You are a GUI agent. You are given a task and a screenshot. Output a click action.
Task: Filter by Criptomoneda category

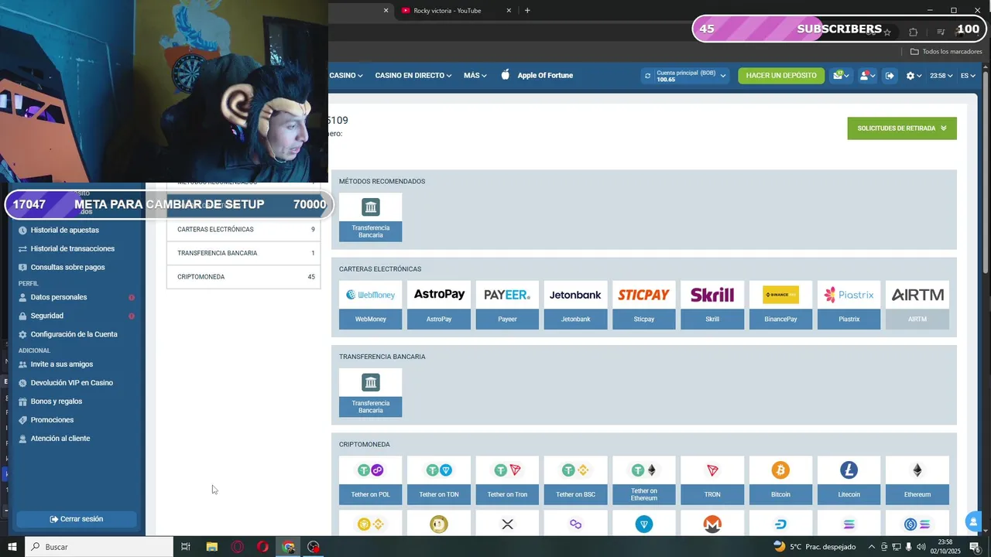click(x=243, y=277)
